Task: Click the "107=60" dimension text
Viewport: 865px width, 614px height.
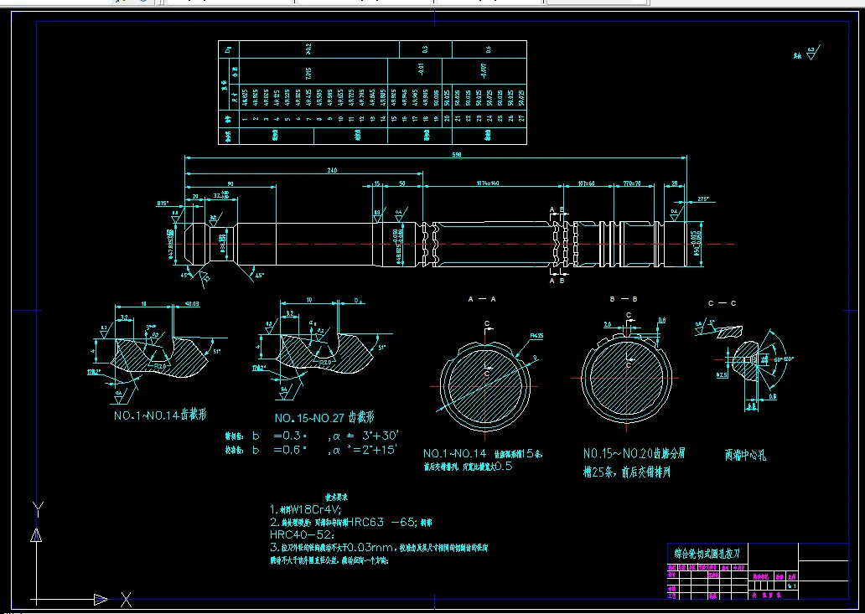Action: coord(586,183)
